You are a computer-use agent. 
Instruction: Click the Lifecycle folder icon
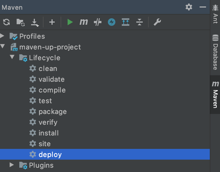point(23,58)
